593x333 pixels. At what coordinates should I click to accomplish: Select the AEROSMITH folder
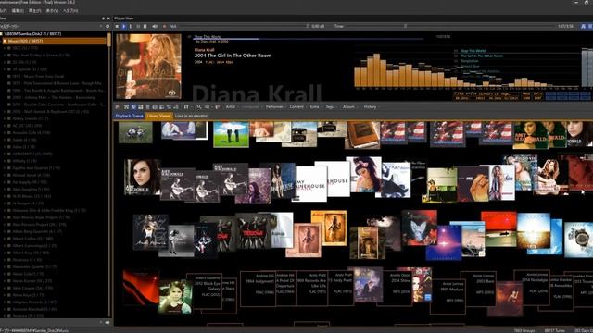coord(32,154)
